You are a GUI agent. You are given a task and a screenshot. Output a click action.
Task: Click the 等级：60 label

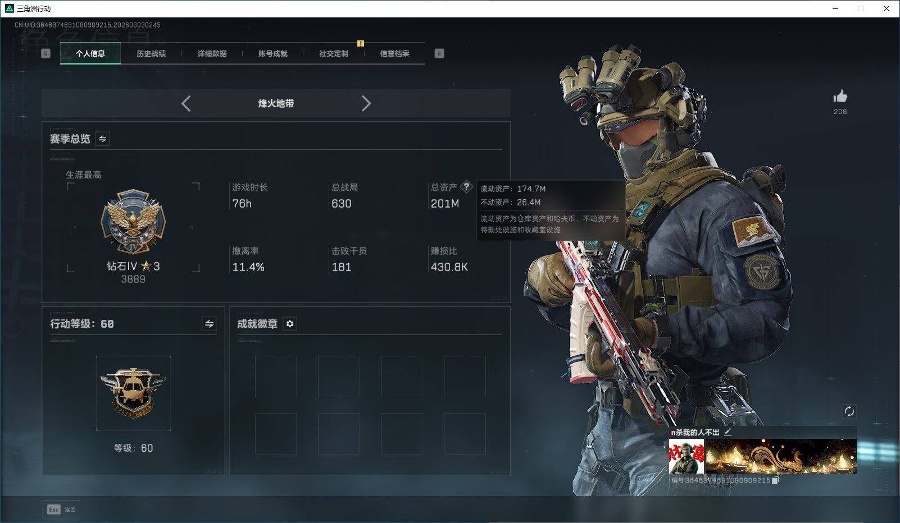pos(133,448)
